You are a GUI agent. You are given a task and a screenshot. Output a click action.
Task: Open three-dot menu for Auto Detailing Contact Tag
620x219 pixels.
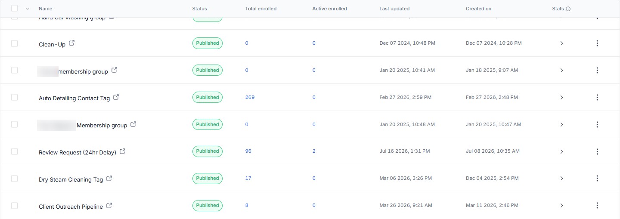click(597, 98)
